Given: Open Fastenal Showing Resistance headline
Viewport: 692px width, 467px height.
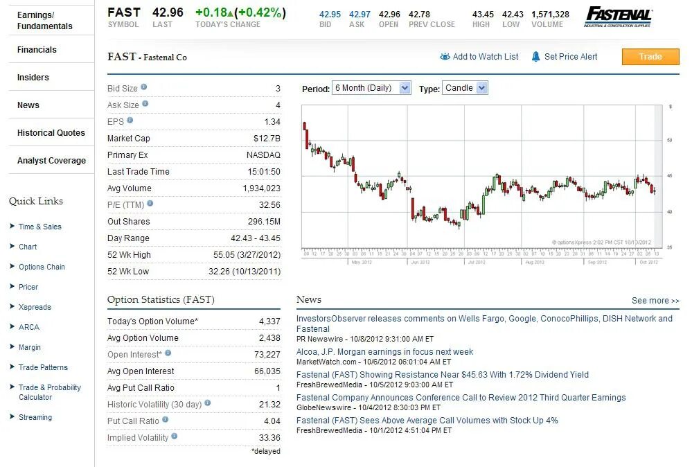Looking at the screenshot, I should (x=442, y=375).
